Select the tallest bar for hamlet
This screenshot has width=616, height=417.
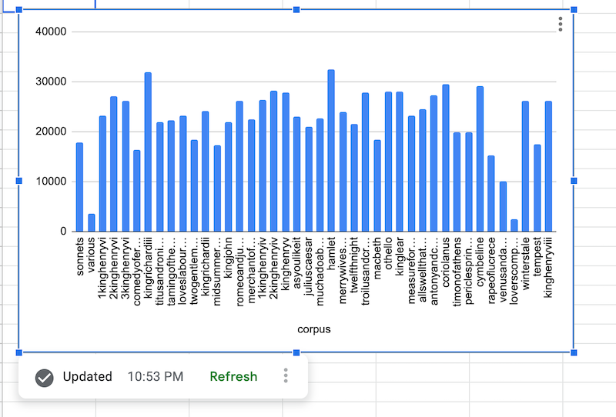click(331, 151)
